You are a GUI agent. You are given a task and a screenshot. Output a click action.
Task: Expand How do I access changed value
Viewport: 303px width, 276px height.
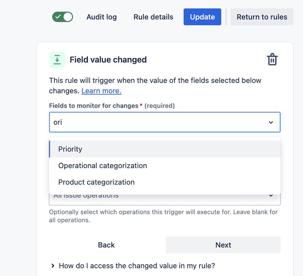137,266
